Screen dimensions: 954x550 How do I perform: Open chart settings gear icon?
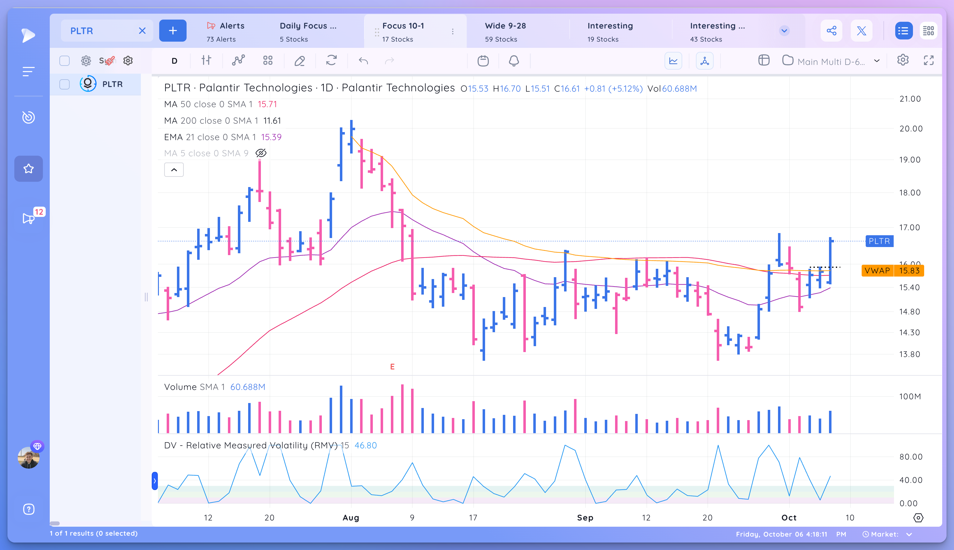pos(903,60)
